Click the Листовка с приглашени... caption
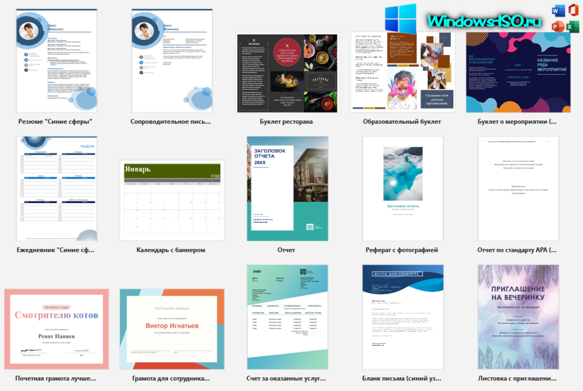The image size is (583, 391). 517,378
